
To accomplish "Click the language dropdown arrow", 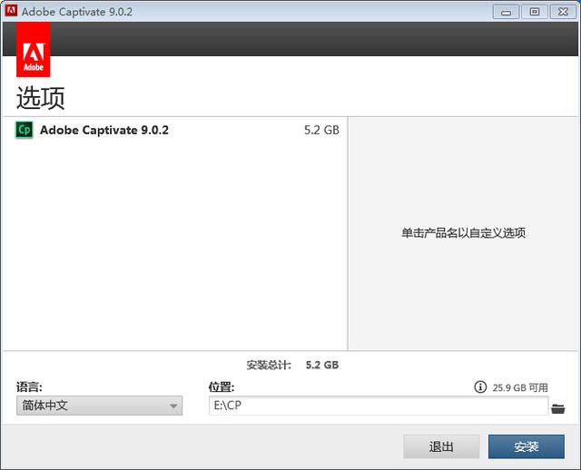I will click(173, 406).
